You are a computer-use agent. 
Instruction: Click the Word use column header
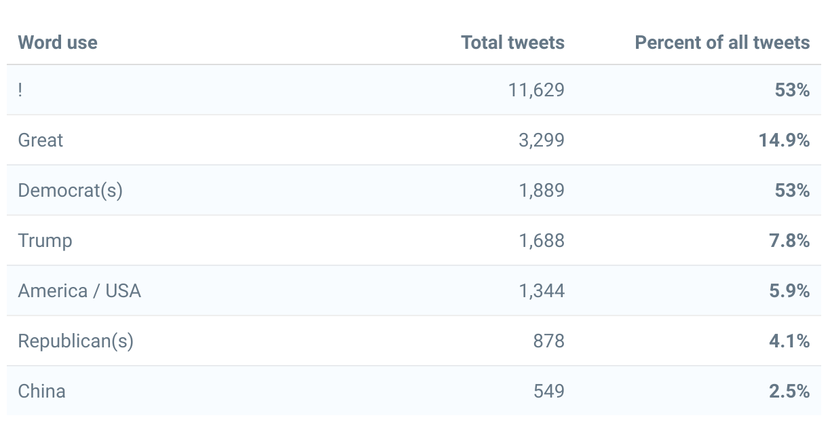[x=58, y=42]
